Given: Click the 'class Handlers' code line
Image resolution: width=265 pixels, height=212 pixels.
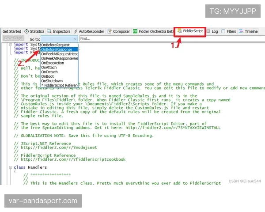Looking at the screenshot, I should pyautogui.click(x=30, y=167).
